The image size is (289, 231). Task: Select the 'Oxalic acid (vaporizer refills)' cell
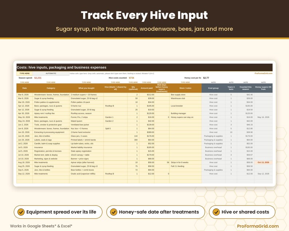coord(86,174)
